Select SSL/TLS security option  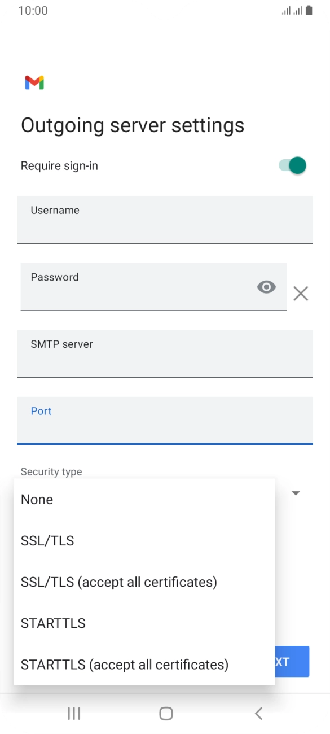(47, 540)
